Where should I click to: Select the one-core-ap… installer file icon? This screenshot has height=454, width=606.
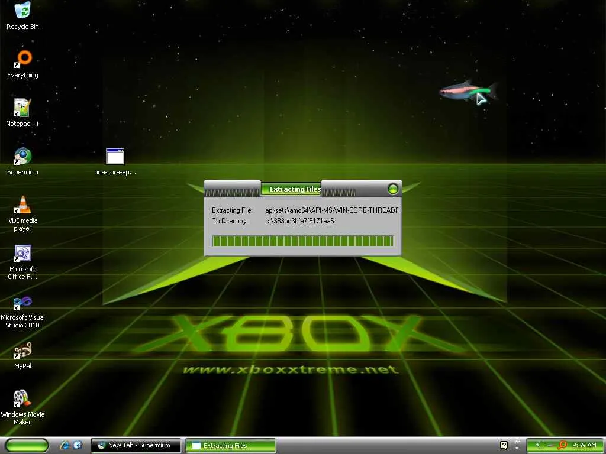115,156
